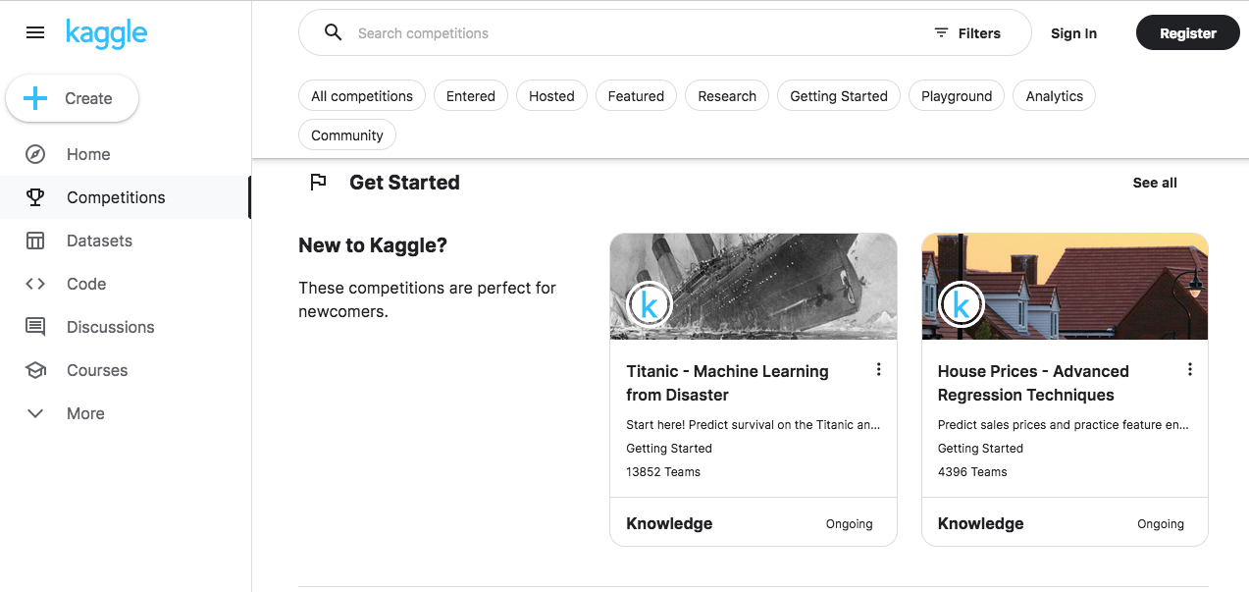
Task: Click the search magnifier icon
Action: (334, 32)
